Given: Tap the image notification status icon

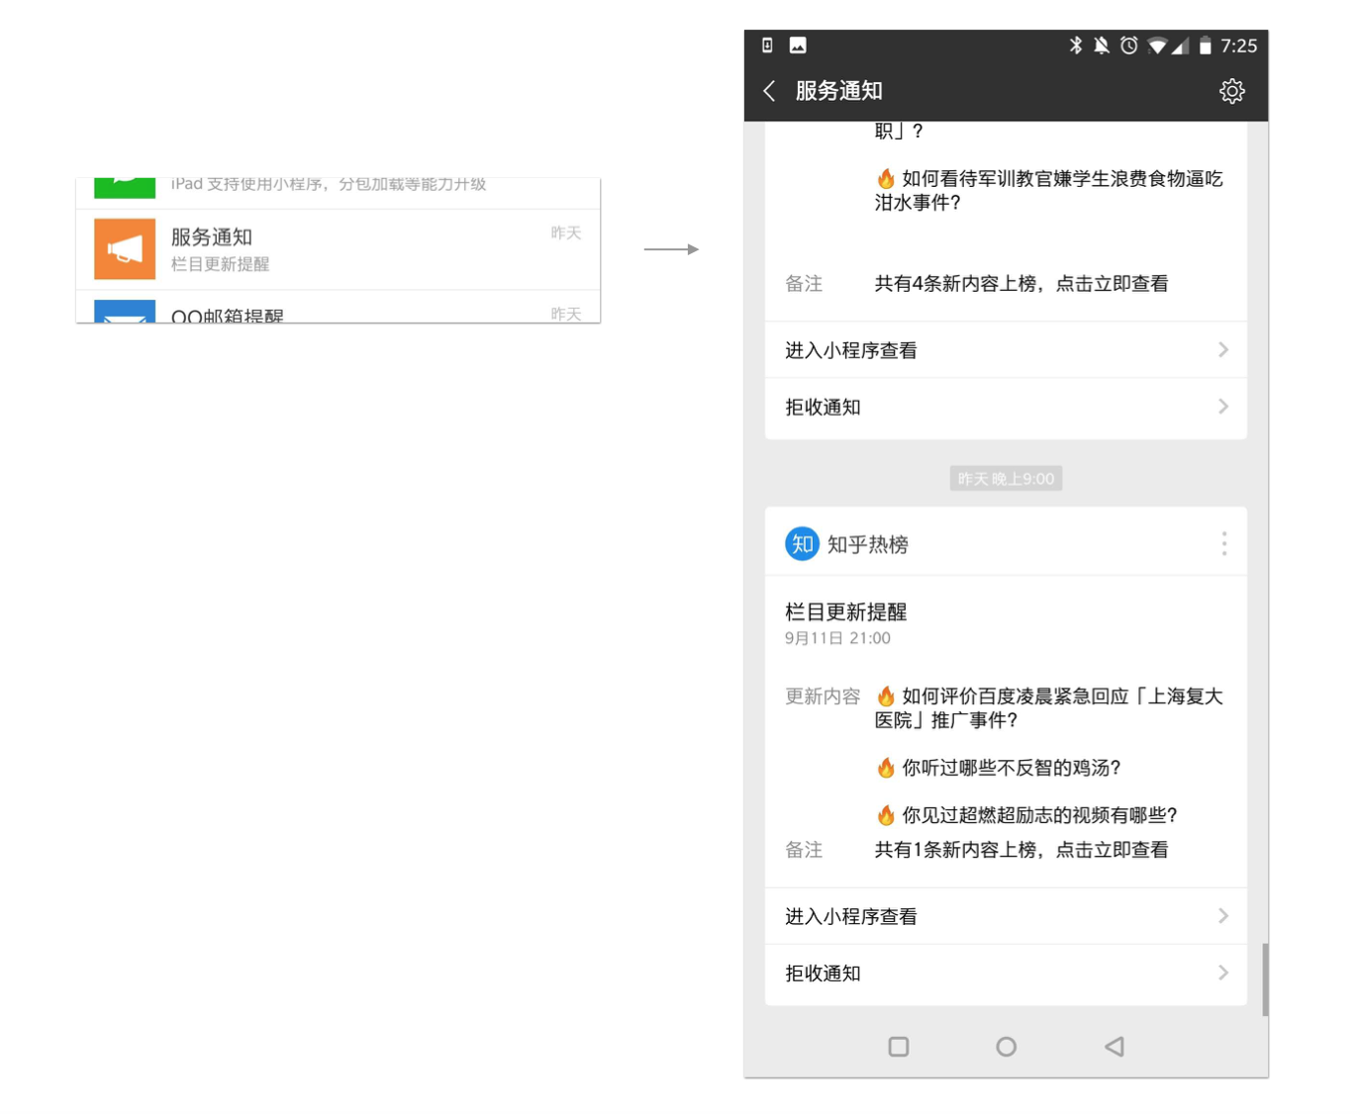Looking at the screenshot, I should coord(798,46).
